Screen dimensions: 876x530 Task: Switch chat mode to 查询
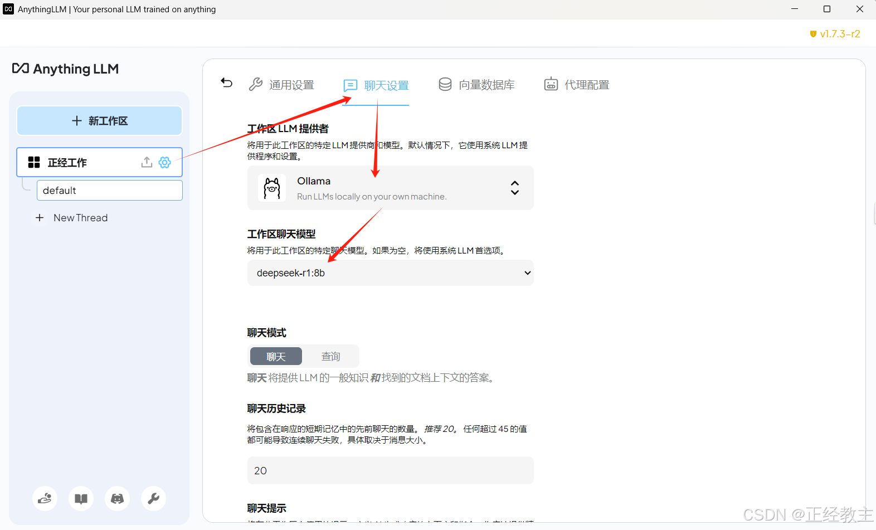click(330, 357)
